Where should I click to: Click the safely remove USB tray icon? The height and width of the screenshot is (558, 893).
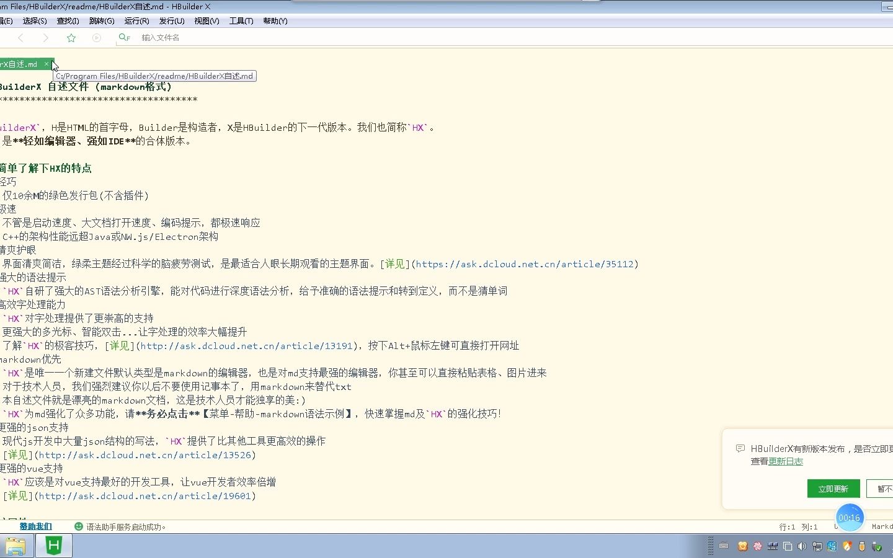coord(876,546)
